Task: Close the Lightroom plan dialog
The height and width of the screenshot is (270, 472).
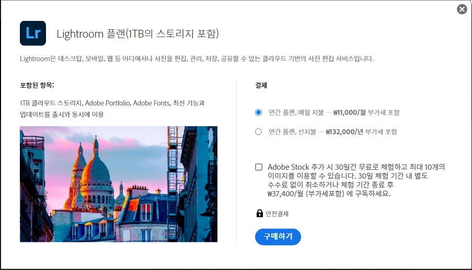Action: pos(462,9)
